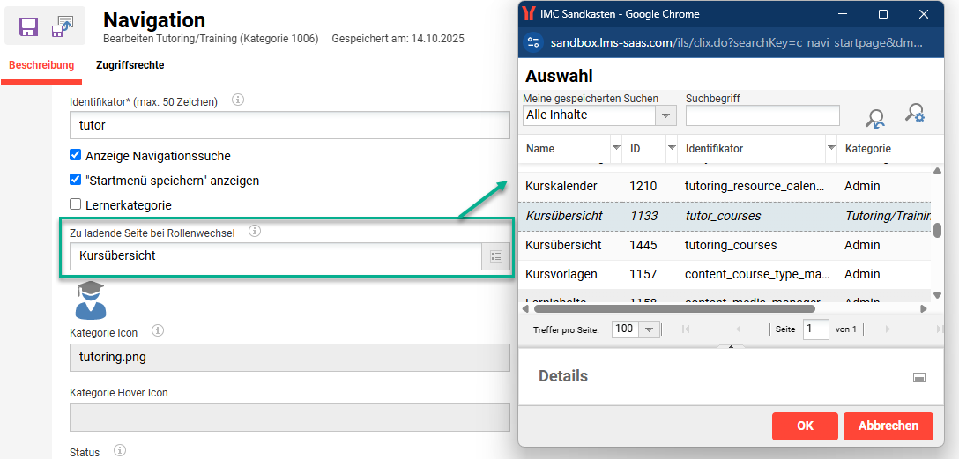Click info icon beside Kategorie Icon label
Screen dimensions: 959x459
(x=158, y=331)
